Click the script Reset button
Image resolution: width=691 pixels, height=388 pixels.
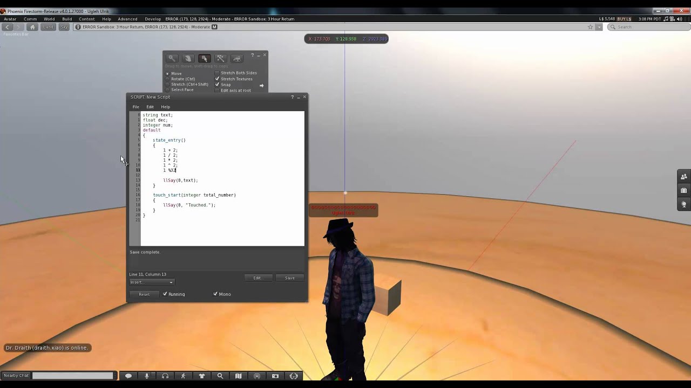tap(144, 294)
